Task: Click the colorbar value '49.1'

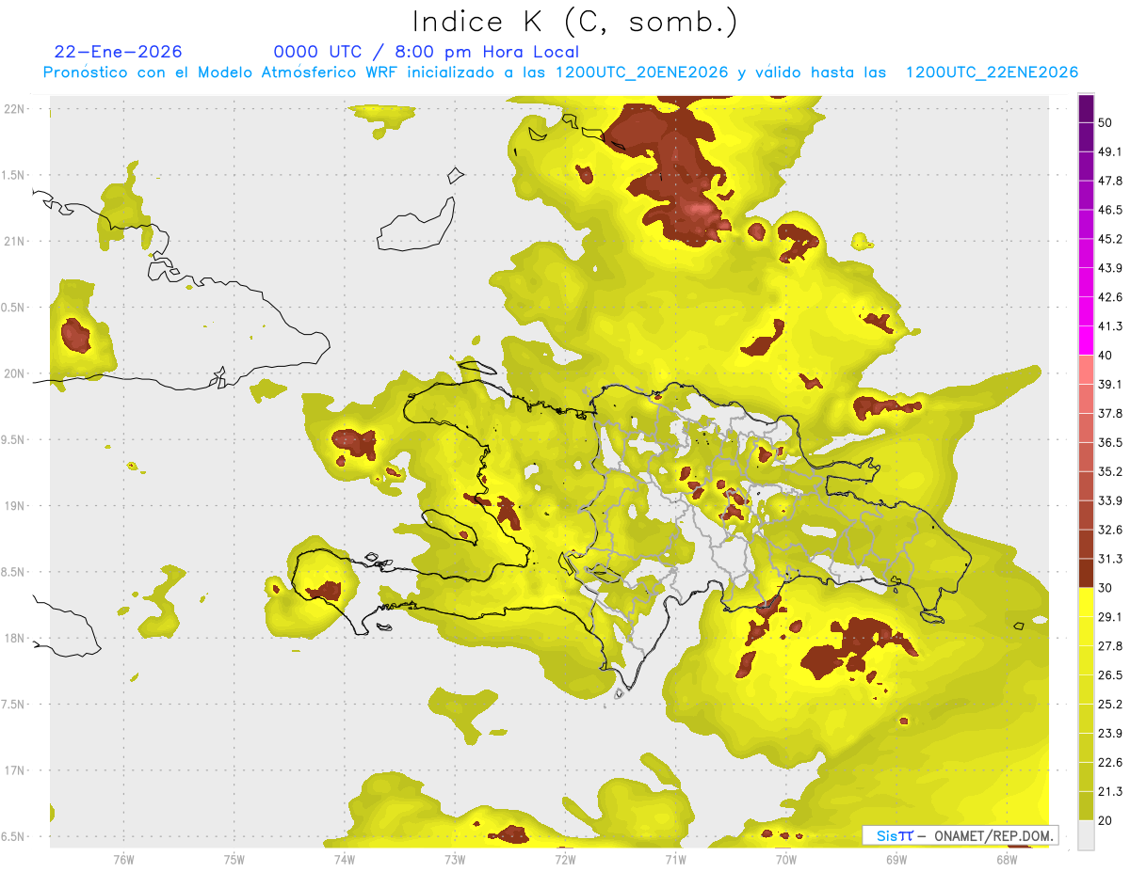Action: (1109, 151)
